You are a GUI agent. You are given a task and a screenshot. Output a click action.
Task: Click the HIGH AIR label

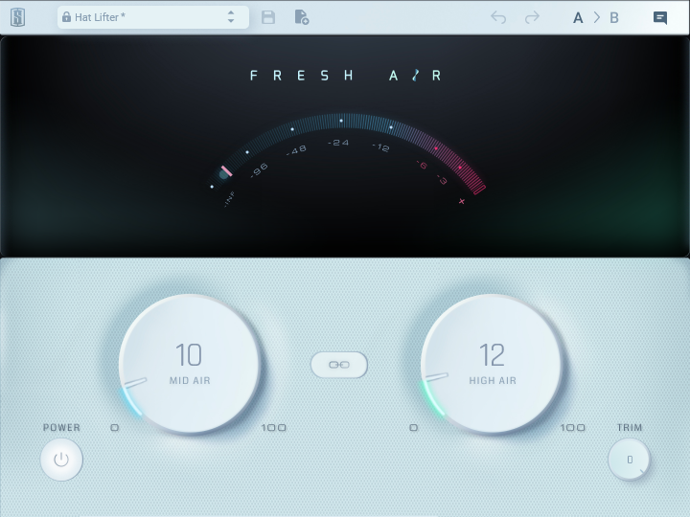[493, 381]
